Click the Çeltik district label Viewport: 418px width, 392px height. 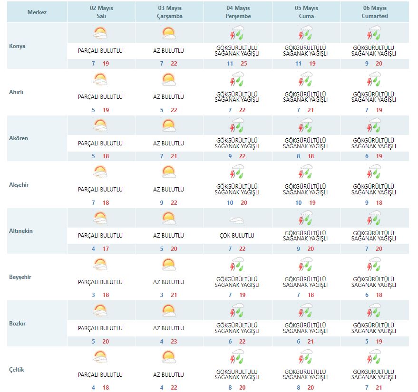(16, 370)
